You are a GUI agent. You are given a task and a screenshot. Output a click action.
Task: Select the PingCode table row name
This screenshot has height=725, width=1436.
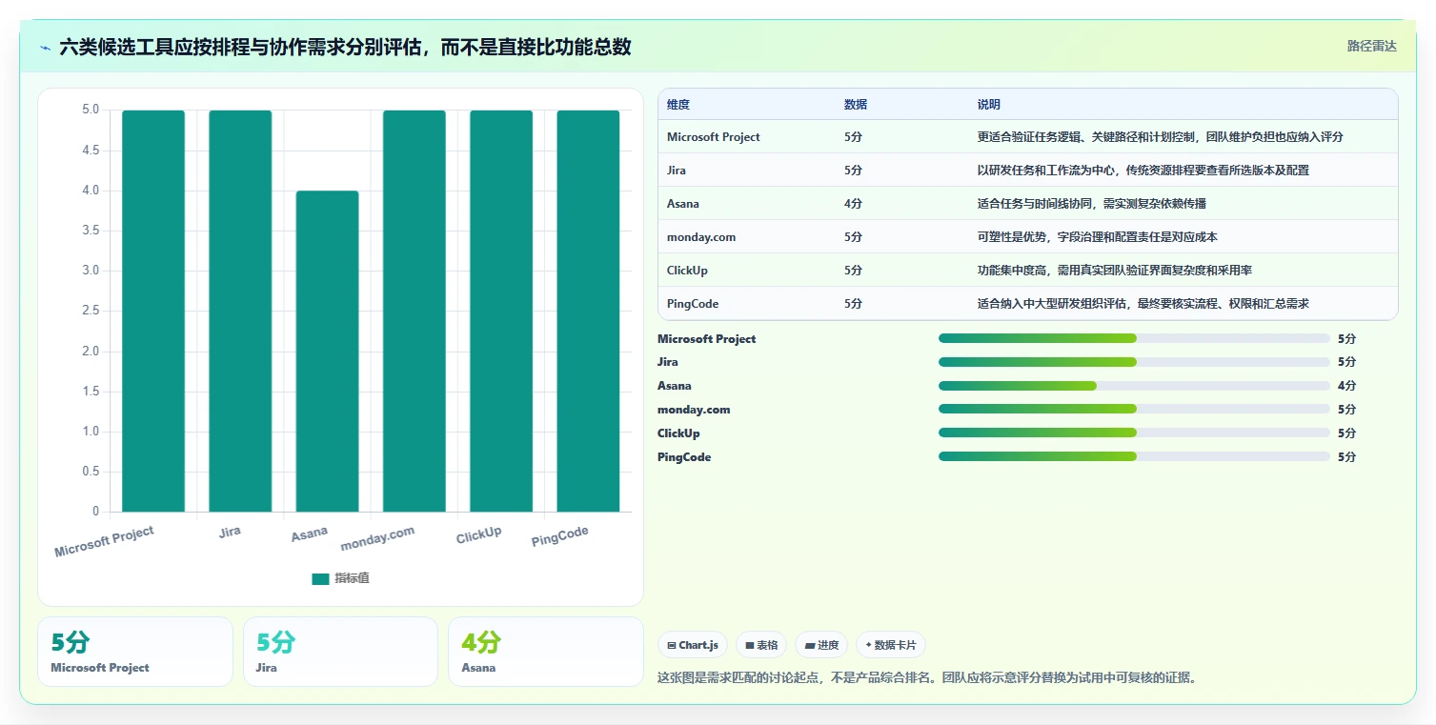tap(693, 304)
